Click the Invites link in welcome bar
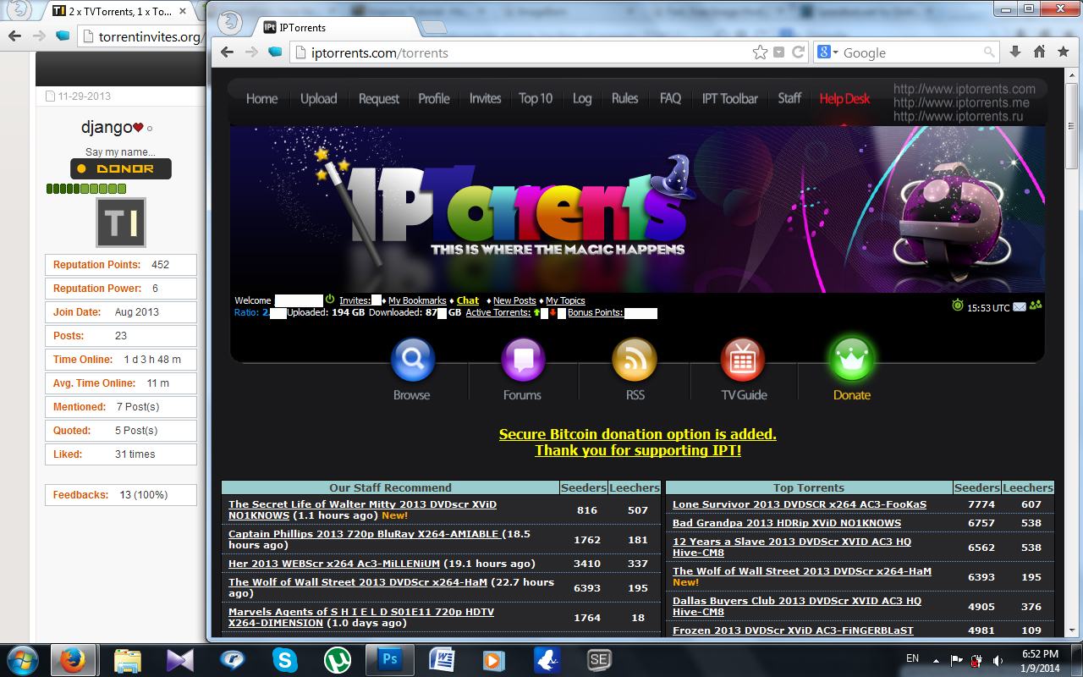This screenshot has width=1083, height=677. point(355,300)
